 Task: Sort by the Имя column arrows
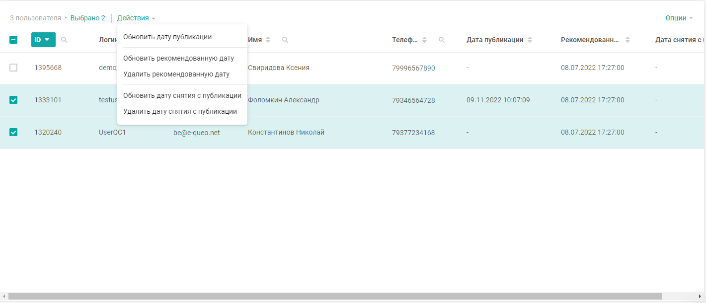coord(268,40)
